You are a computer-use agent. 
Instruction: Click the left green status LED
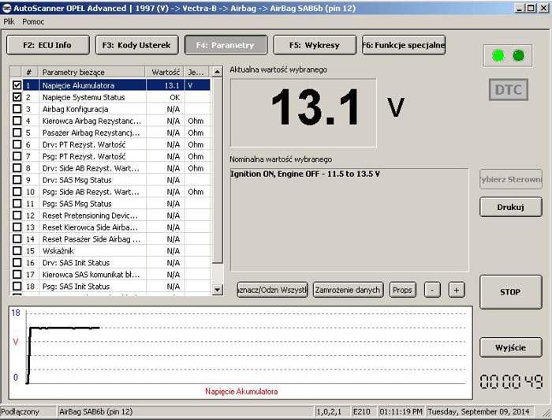[x=498, y=55]
